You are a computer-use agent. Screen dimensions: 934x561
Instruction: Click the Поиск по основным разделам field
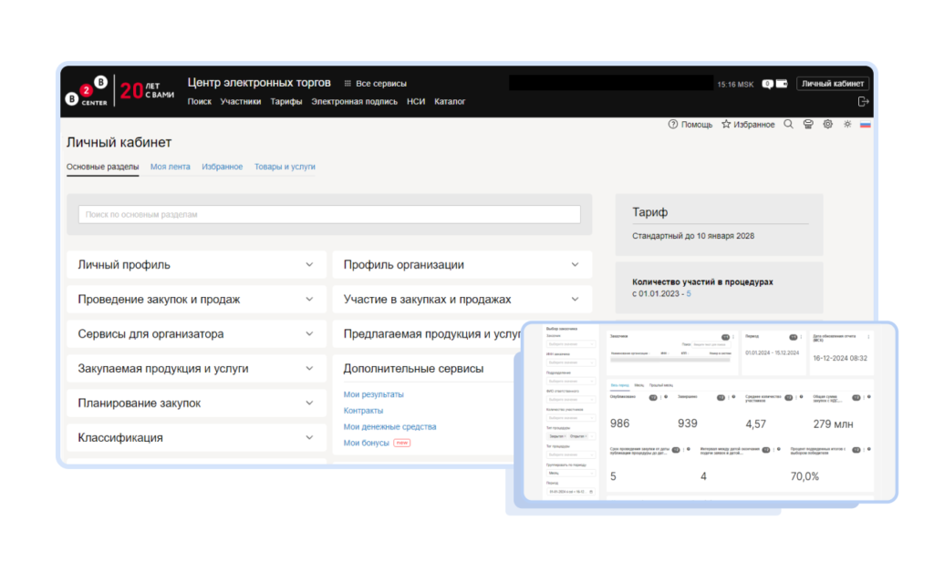[x=329, y=214]
